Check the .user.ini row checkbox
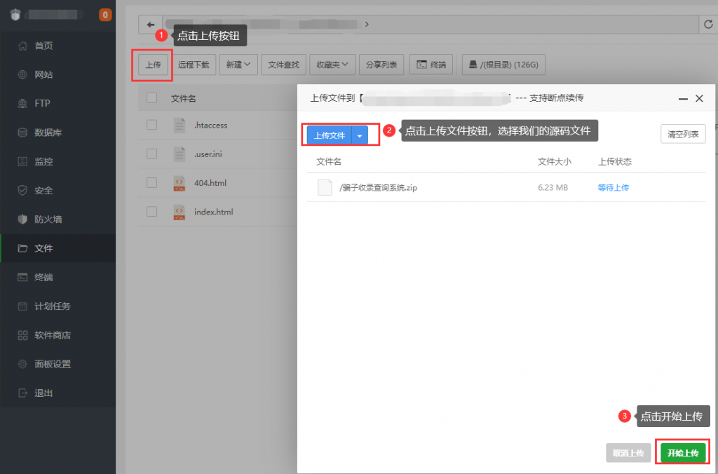This screenshot has width=718, height=474. coord(151,154)
